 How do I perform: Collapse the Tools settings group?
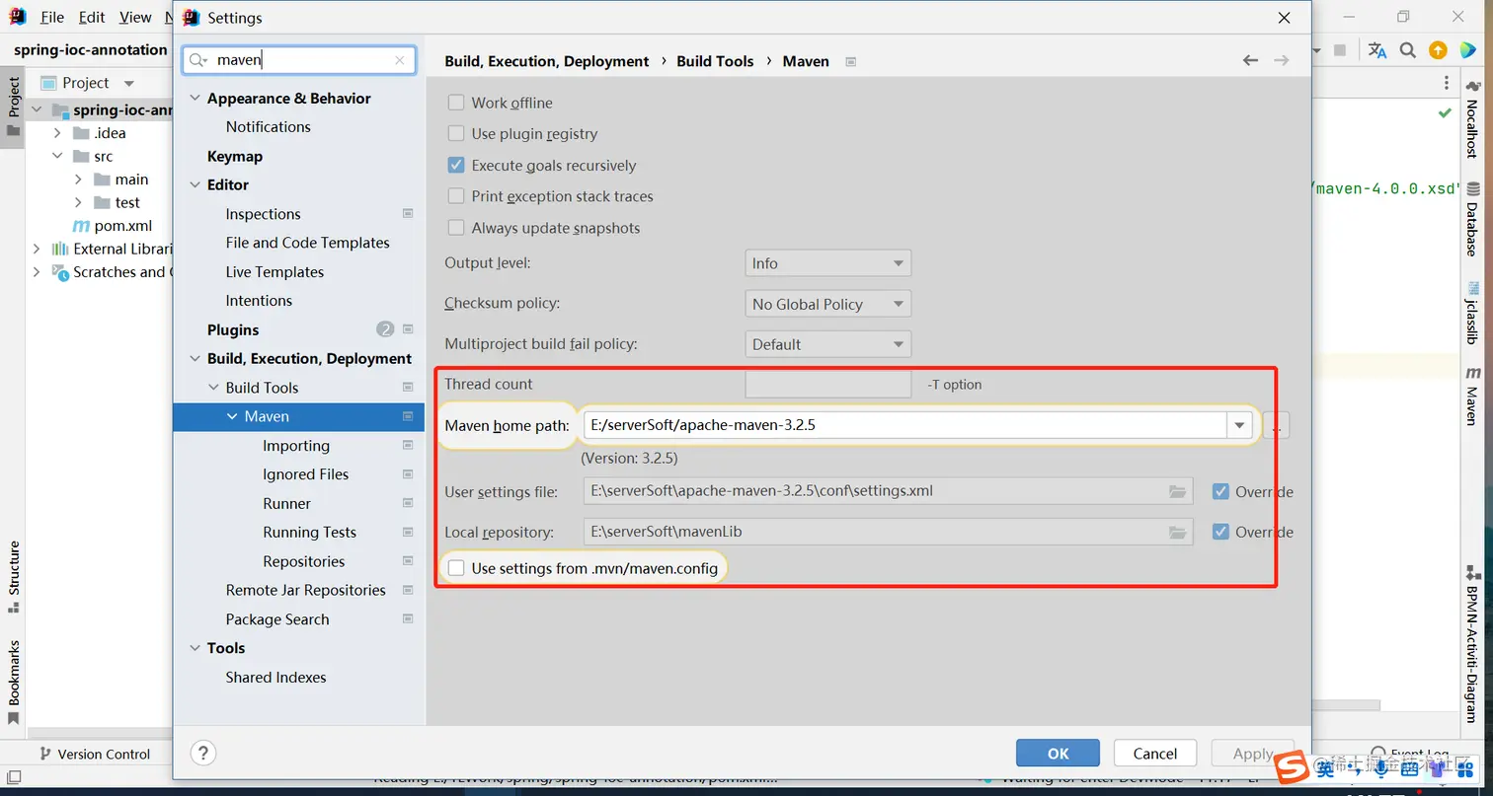[x=195, y=648]
